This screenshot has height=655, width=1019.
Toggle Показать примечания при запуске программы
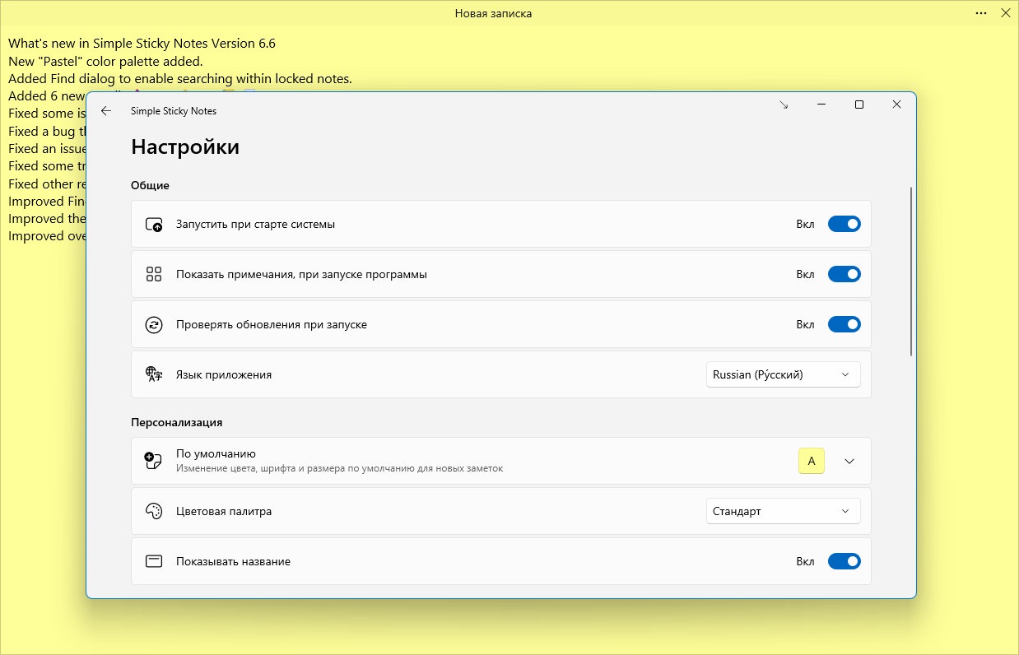click(844, 274)
